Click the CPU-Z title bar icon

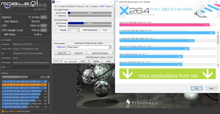click(x=53, y=2)
